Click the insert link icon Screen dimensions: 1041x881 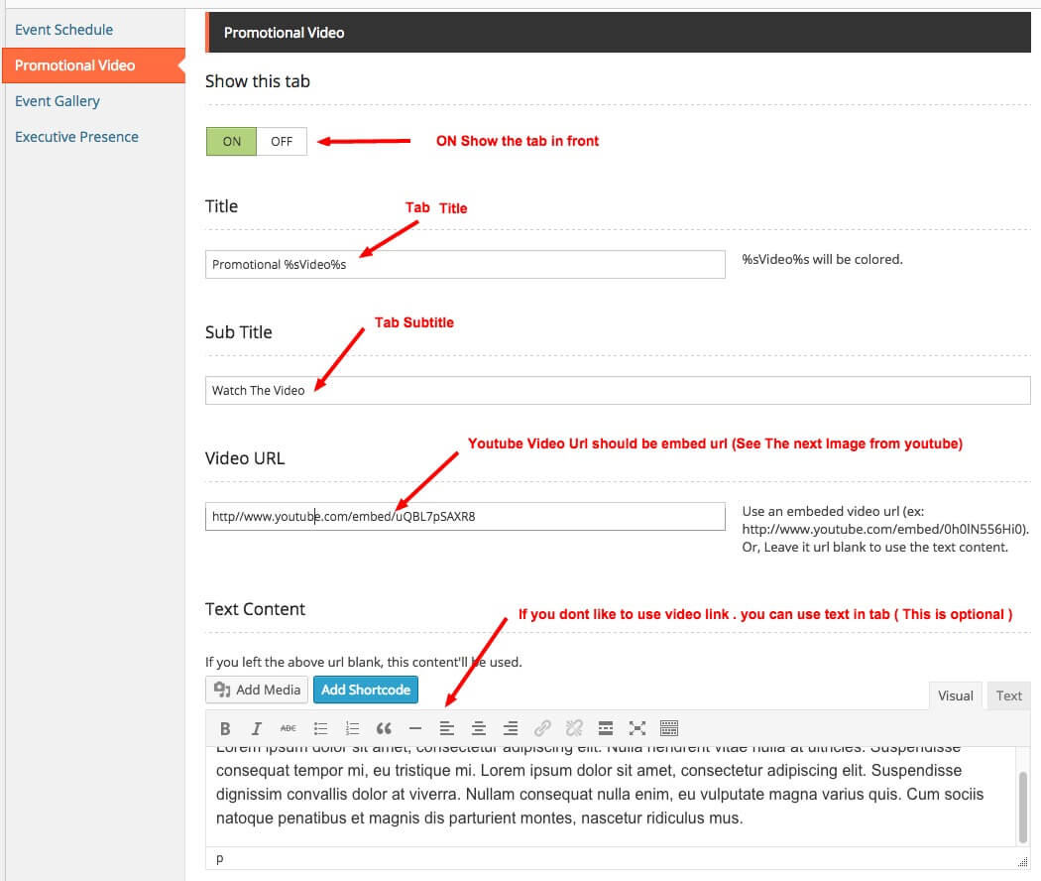542,728
